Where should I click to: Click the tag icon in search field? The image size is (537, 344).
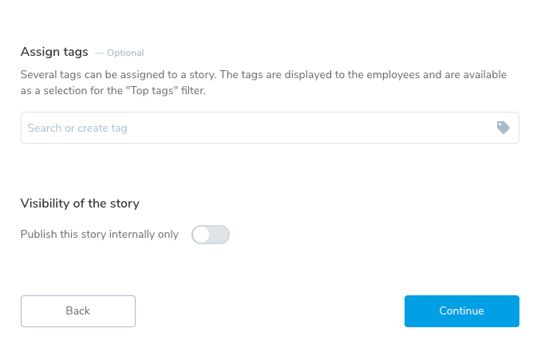coord(503,128)
